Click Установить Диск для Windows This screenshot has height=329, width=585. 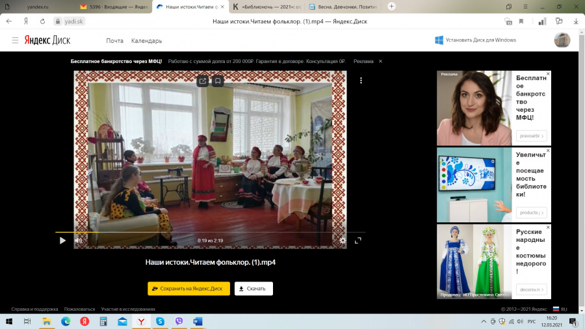[476, 40]
